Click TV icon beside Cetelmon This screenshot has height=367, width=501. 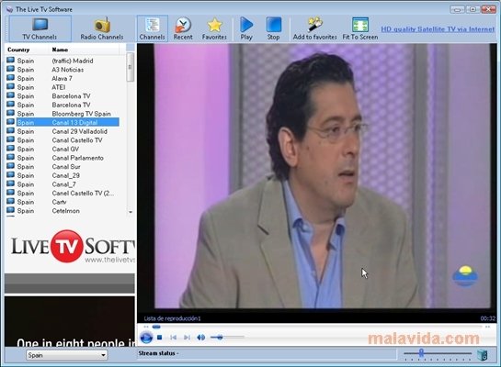coord(10,210)
